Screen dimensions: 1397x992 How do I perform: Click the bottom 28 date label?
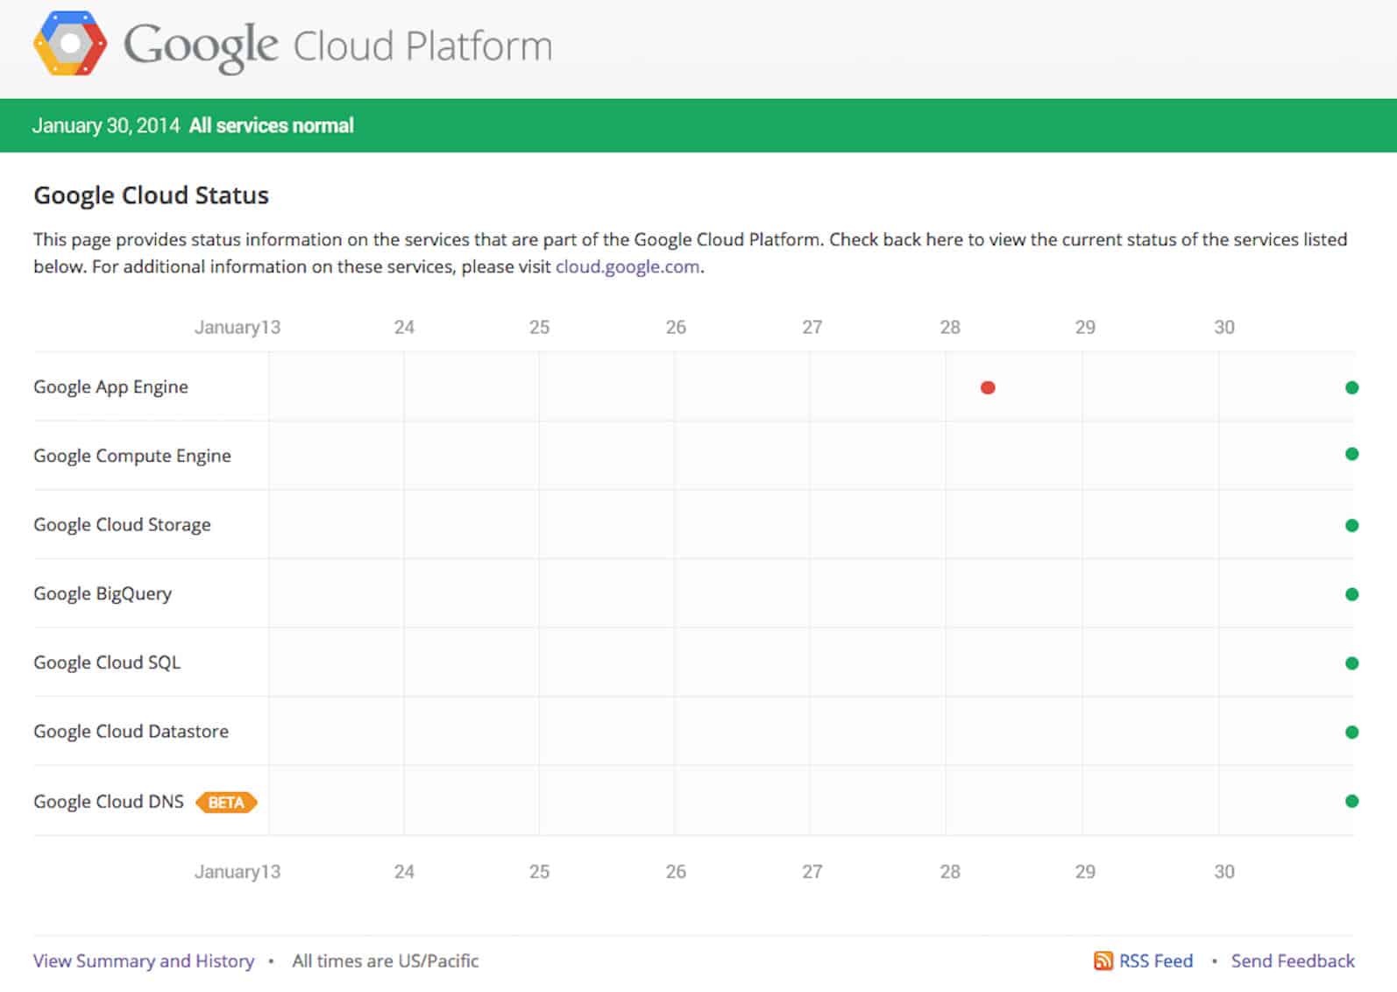[950, 871]
